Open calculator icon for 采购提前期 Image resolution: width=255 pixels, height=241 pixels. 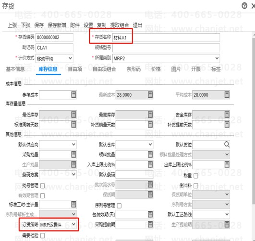tap(150, 224)
